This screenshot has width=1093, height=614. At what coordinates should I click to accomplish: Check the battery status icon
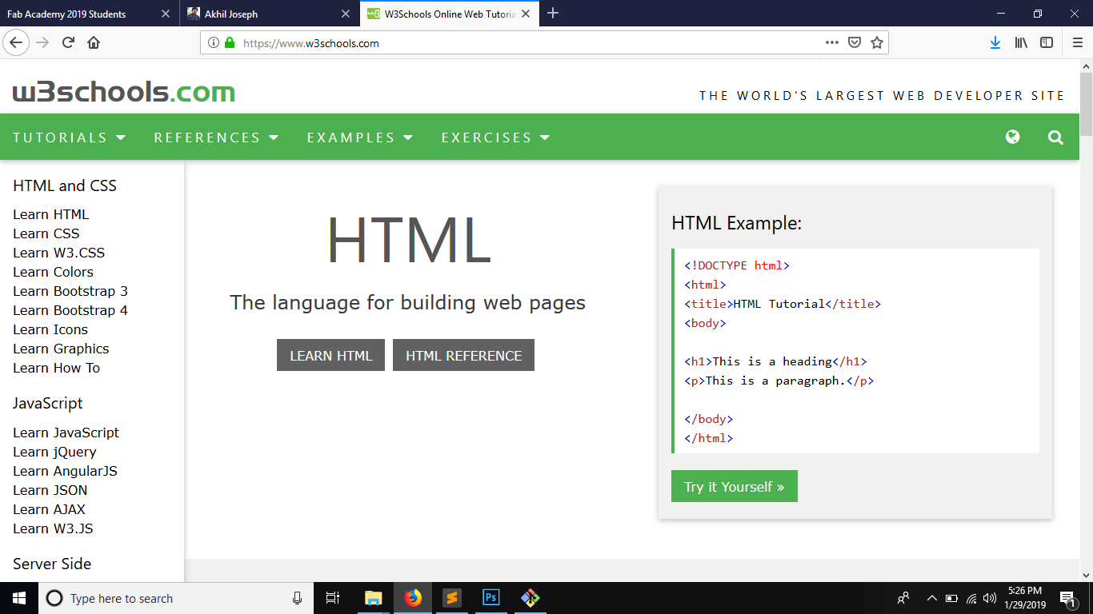[x=951, y=598]
